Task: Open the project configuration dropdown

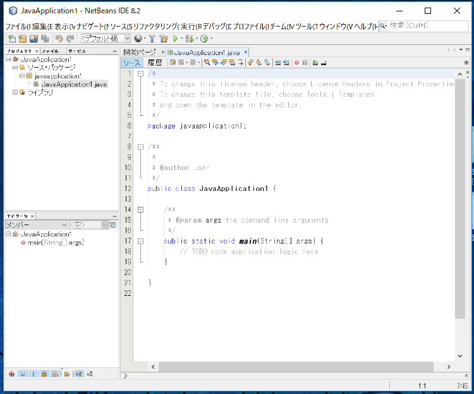Action: tap(106, 39)
